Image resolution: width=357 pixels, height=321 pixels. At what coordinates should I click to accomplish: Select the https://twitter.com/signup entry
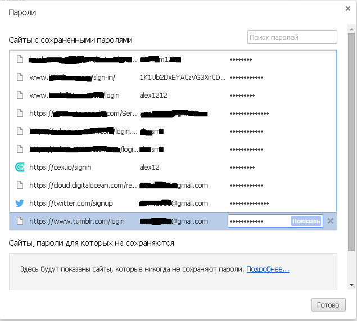[x=173, y=204]
